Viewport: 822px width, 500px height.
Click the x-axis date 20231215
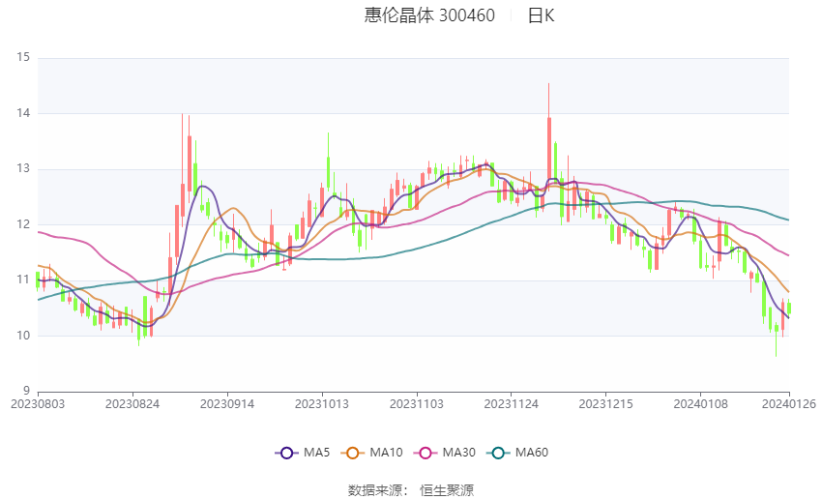pyautogui.click(x=606, y=404)
